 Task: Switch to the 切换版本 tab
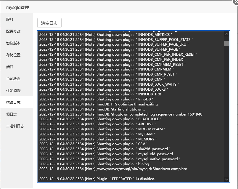pos(16,43)
